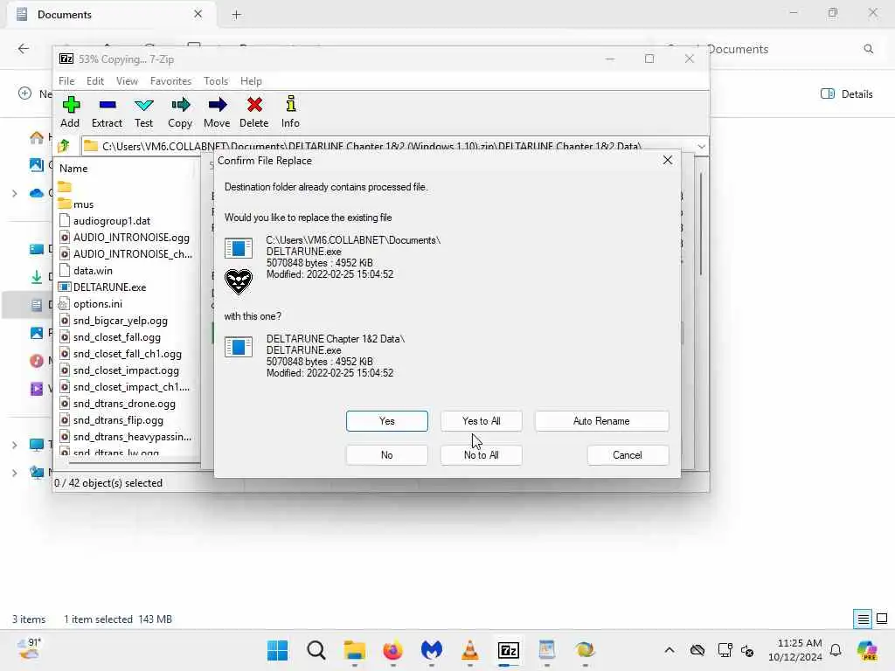The height and width of the screenshot is (671, 895).
Task: Choose Yes to All
Action: coord(482,421)
